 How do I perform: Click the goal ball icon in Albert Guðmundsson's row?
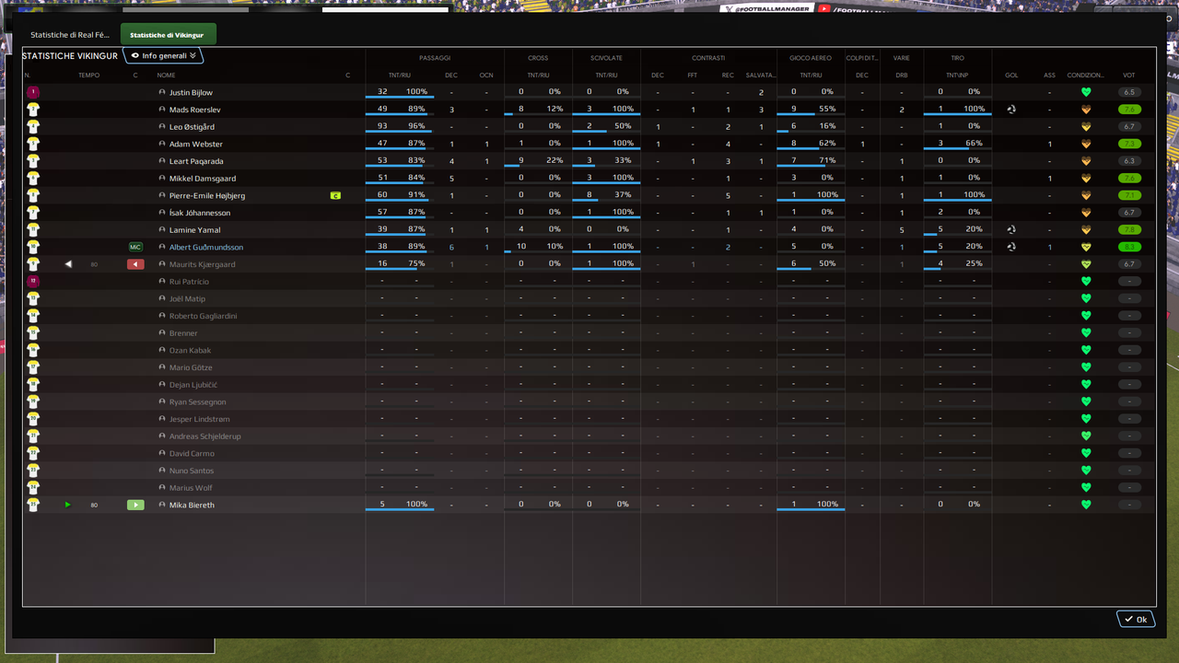pyautogui.click(x=1011, y=247)
